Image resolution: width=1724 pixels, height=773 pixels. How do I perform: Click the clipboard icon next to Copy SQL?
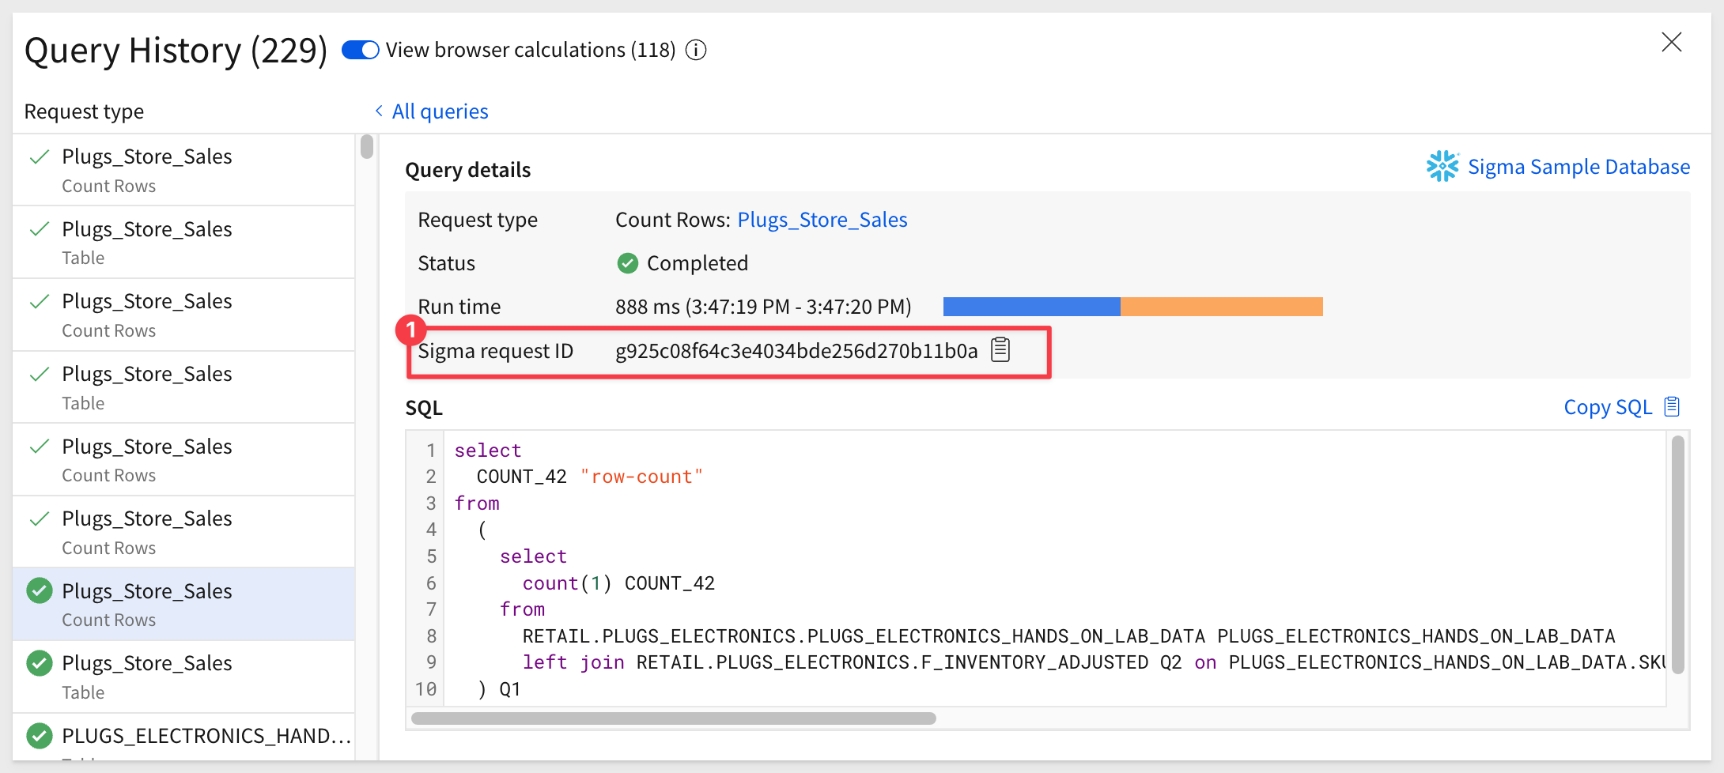[1672, 406]
